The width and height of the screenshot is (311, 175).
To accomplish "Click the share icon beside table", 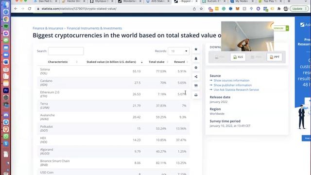I will 196,77.
